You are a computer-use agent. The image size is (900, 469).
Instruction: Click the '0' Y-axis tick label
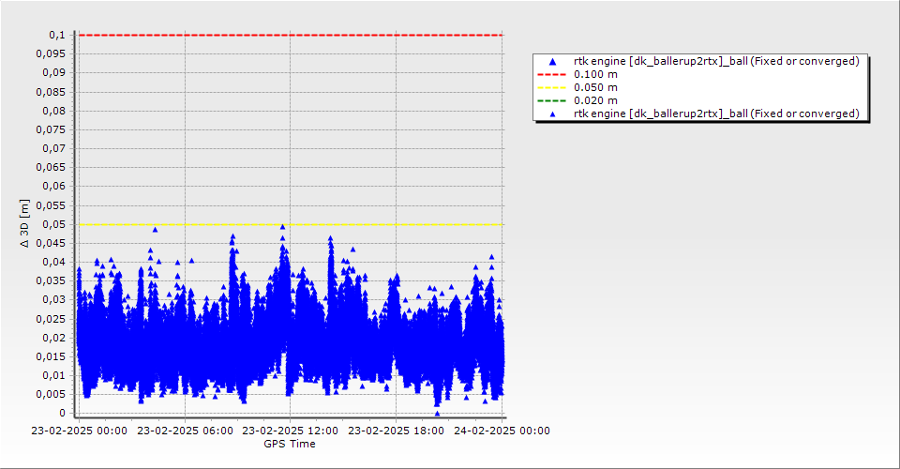(63, 414)
